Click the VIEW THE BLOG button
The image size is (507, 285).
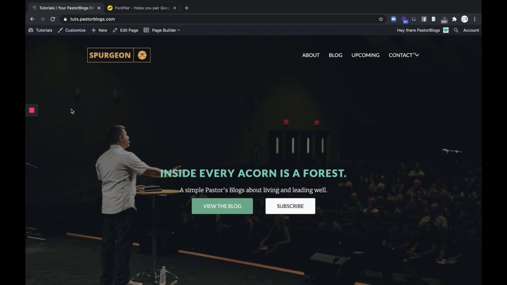(222, 206)
